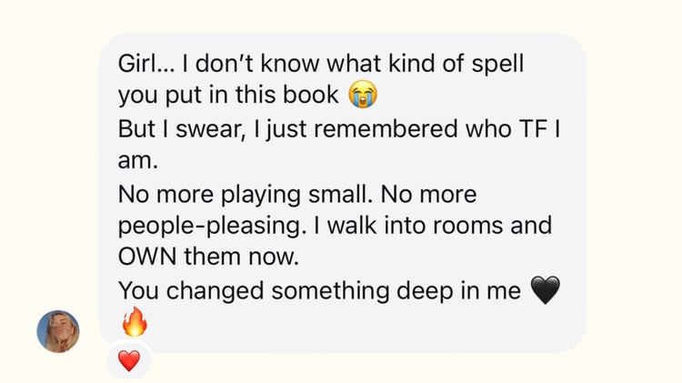Screen dimensions: 682x383
Task: Click the phrase "But I swear"
Action: [x=181, y=129]
